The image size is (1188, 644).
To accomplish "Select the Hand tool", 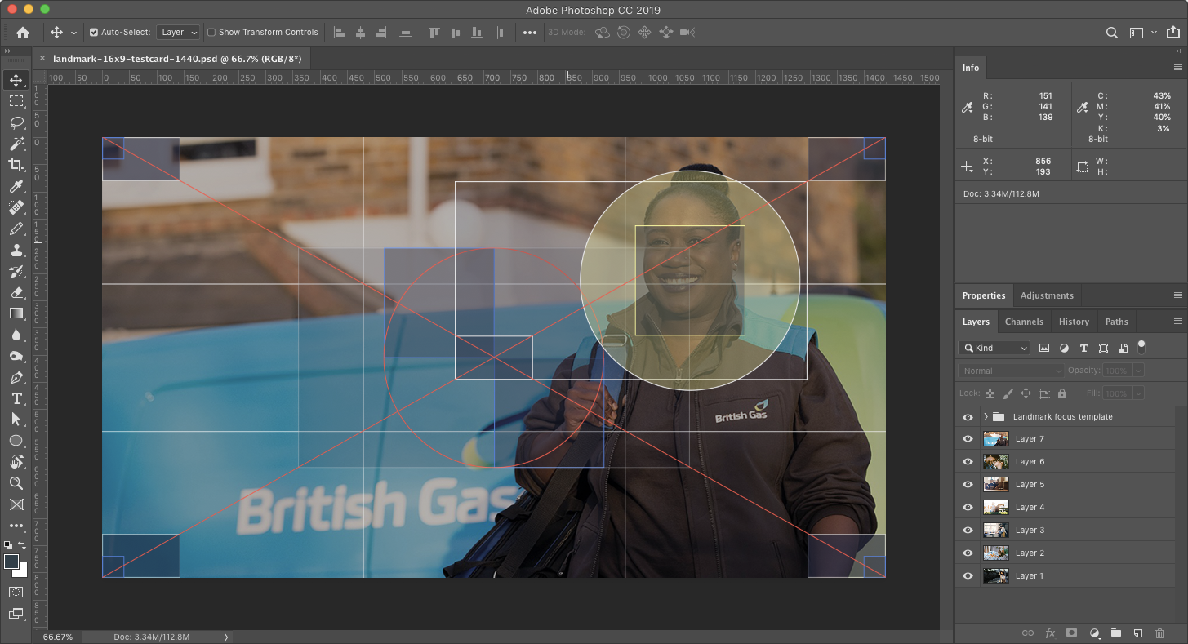I will (16, 462).
